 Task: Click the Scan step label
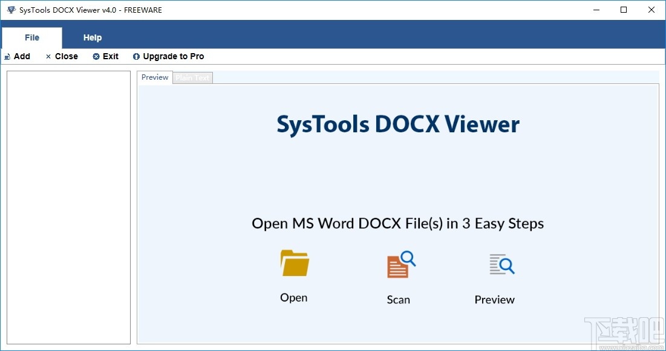398,300
